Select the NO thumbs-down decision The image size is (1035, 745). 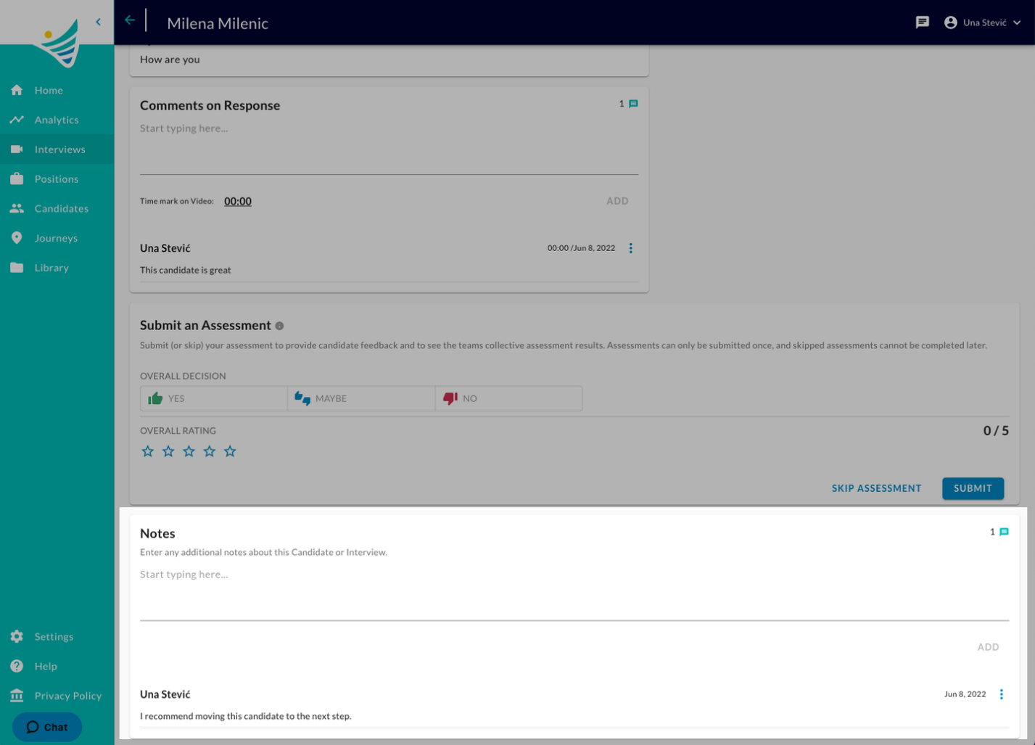(x=508, y=398)
